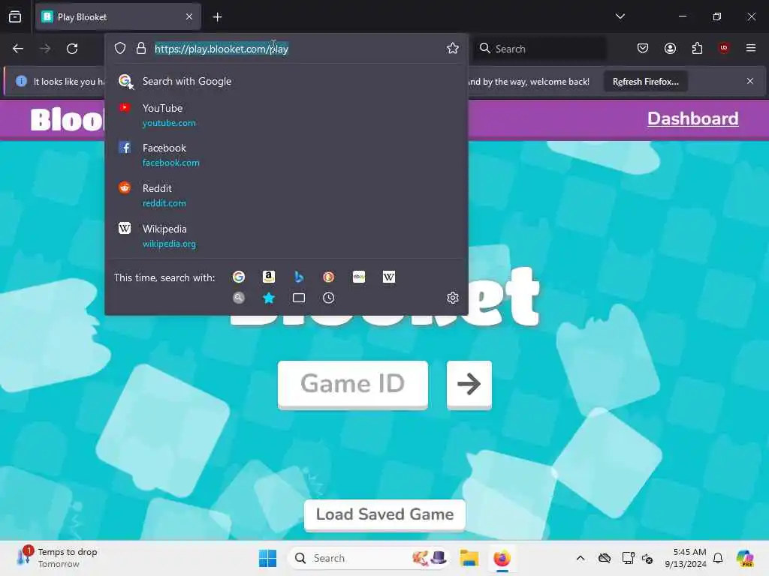Search this time with Amazon icon
This screenshot has height=576, width=769.
coord(269,277)
